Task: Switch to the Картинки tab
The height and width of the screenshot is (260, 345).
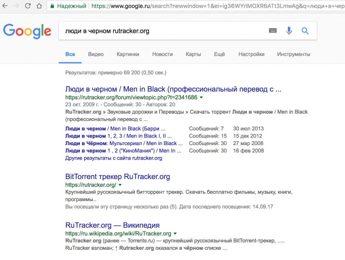Action: point(128,54)
